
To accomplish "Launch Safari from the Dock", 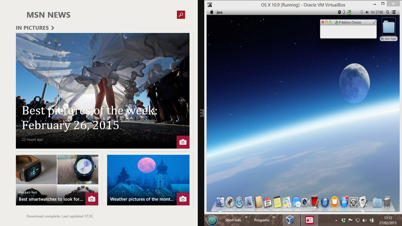I will 239,202.
